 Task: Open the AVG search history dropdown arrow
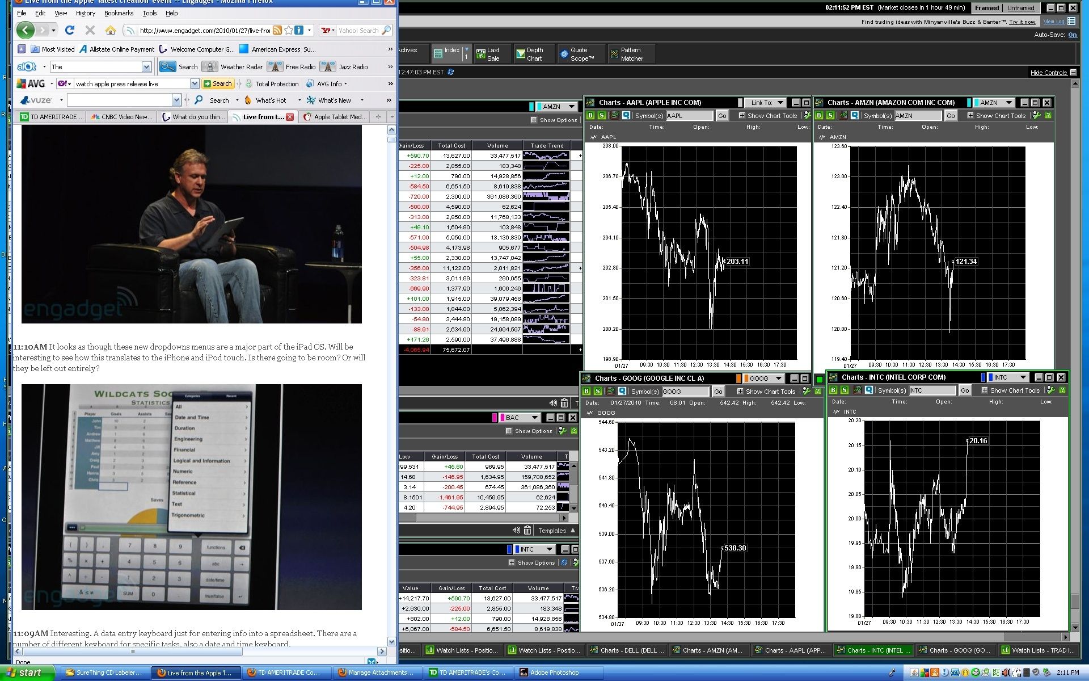[195, 83]
